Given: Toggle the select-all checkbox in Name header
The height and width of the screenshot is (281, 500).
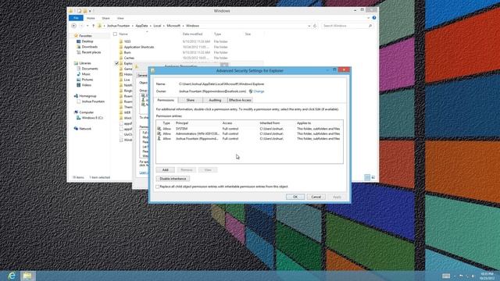Looking at the screenshot, I should point(115,34).
